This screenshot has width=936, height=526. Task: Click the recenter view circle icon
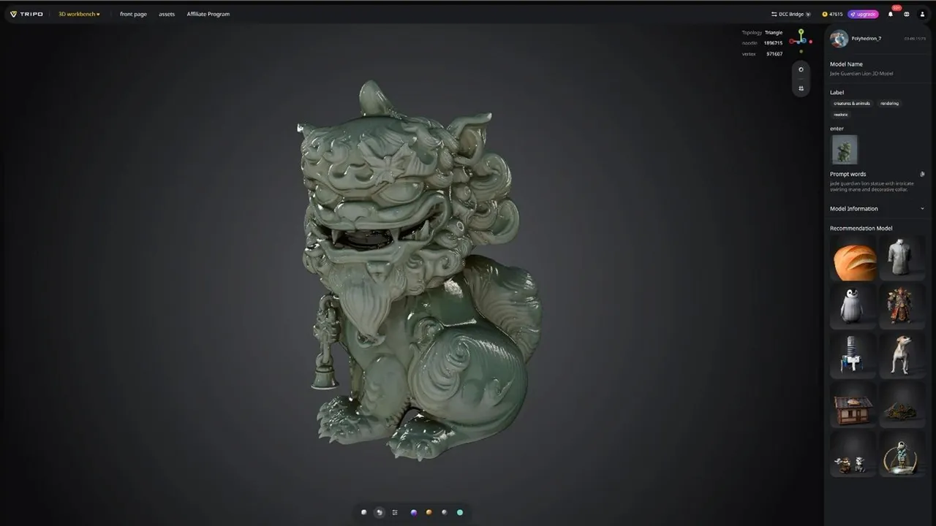point(801,69)
